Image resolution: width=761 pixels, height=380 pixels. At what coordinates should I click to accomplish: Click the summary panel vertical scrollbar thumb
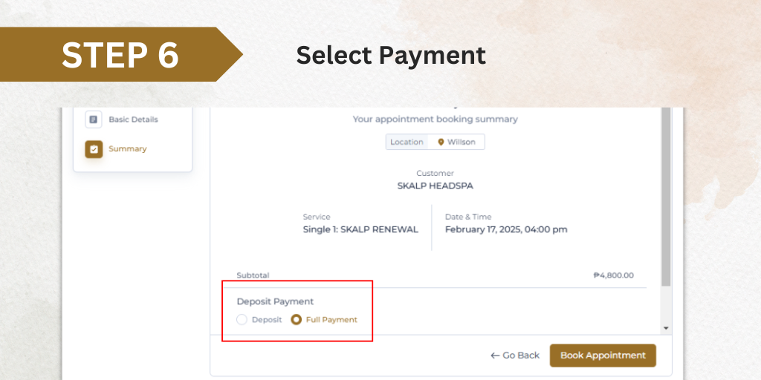click(x=666, y=196)
